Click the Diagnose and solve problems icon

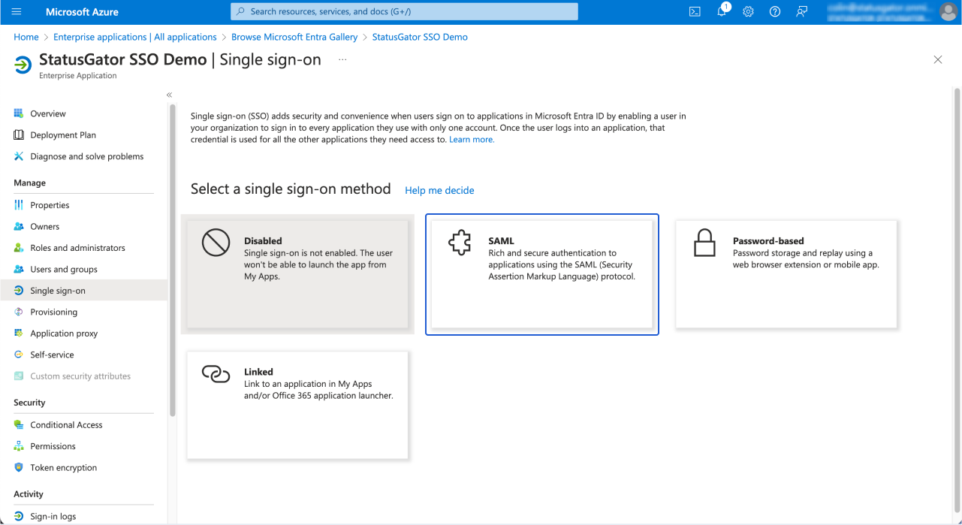(19, 156)
